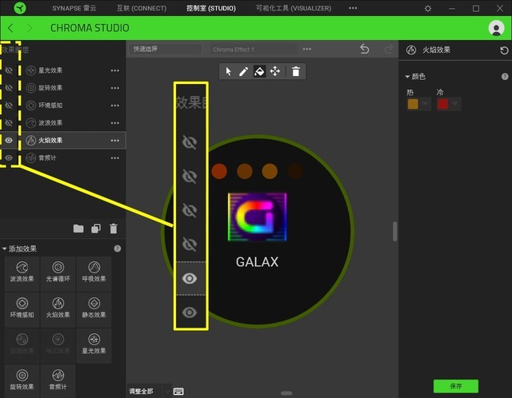The height and width of the screenshot is (398, 512).
Task: Add 星光效果 from the effects grid
Action: pos(94,345)
